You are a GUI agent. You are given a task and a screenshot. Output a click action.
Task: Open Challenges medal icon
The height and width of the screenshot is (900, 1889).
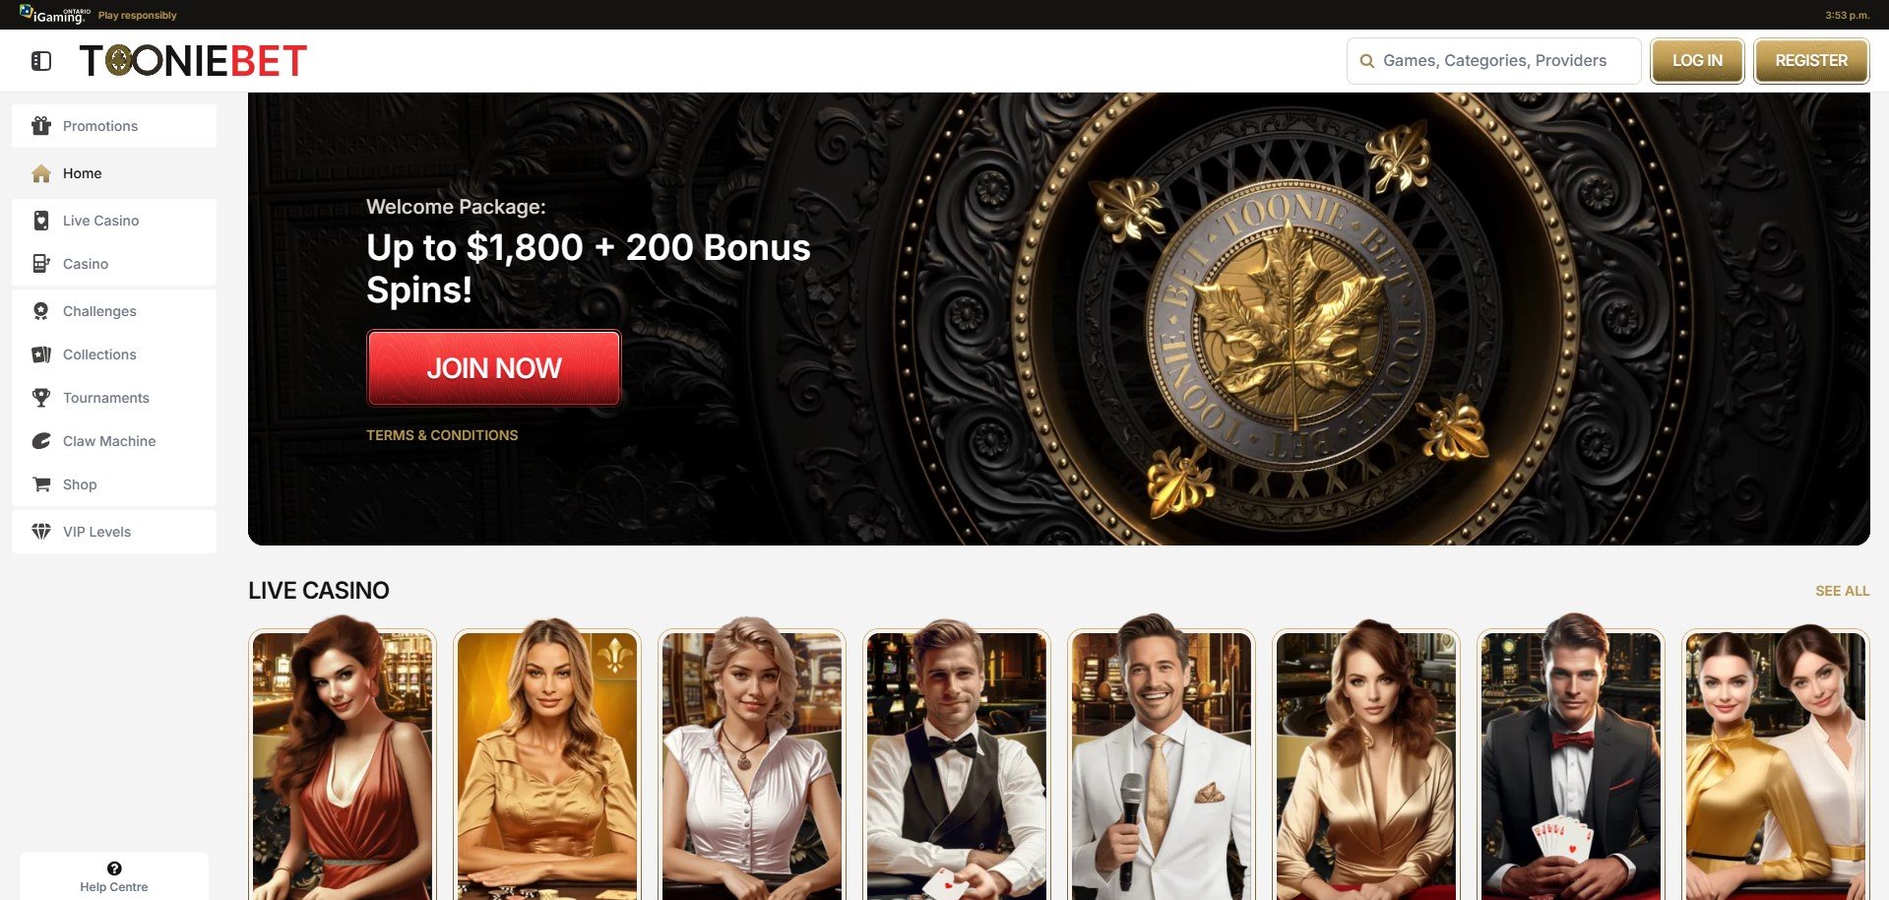(41, 311)
